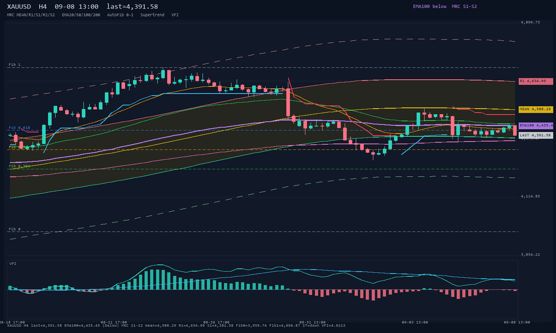Click the EMA20/50/100/200 indicator label
The height and width of the screenshot is (333, 556).
(x=81, y=15)
